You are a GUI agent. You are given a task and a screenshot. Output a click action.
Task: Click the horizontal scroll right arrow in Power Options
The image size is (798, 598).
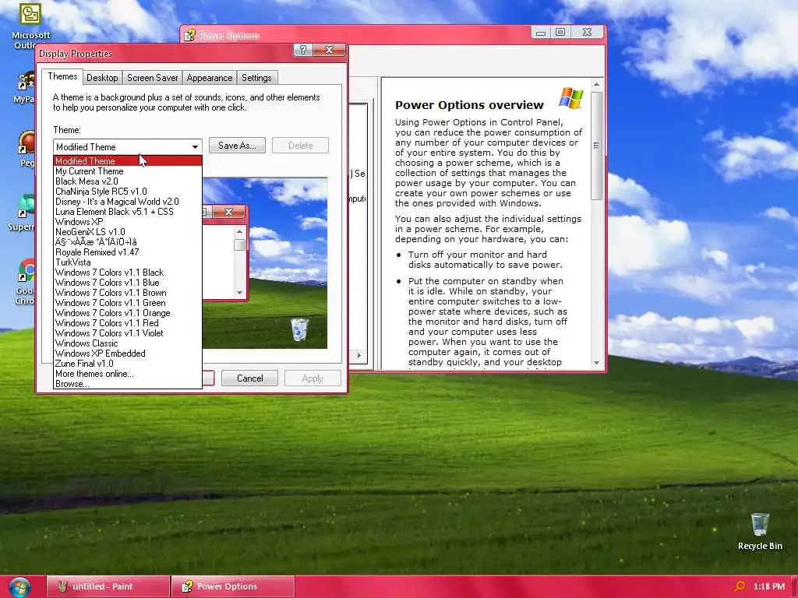[358, 355]
